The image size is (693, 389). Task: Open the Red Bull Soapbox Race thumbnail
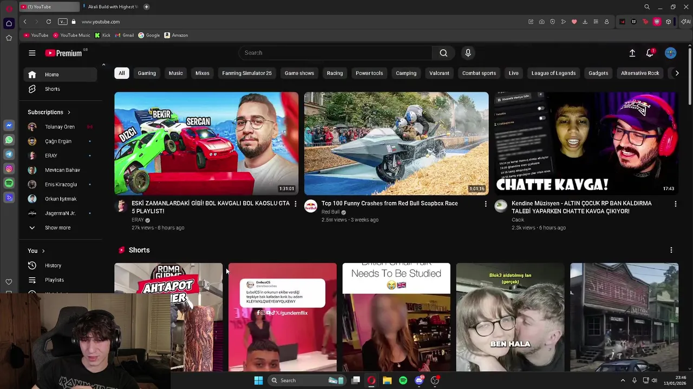click(x=396, y=143)
